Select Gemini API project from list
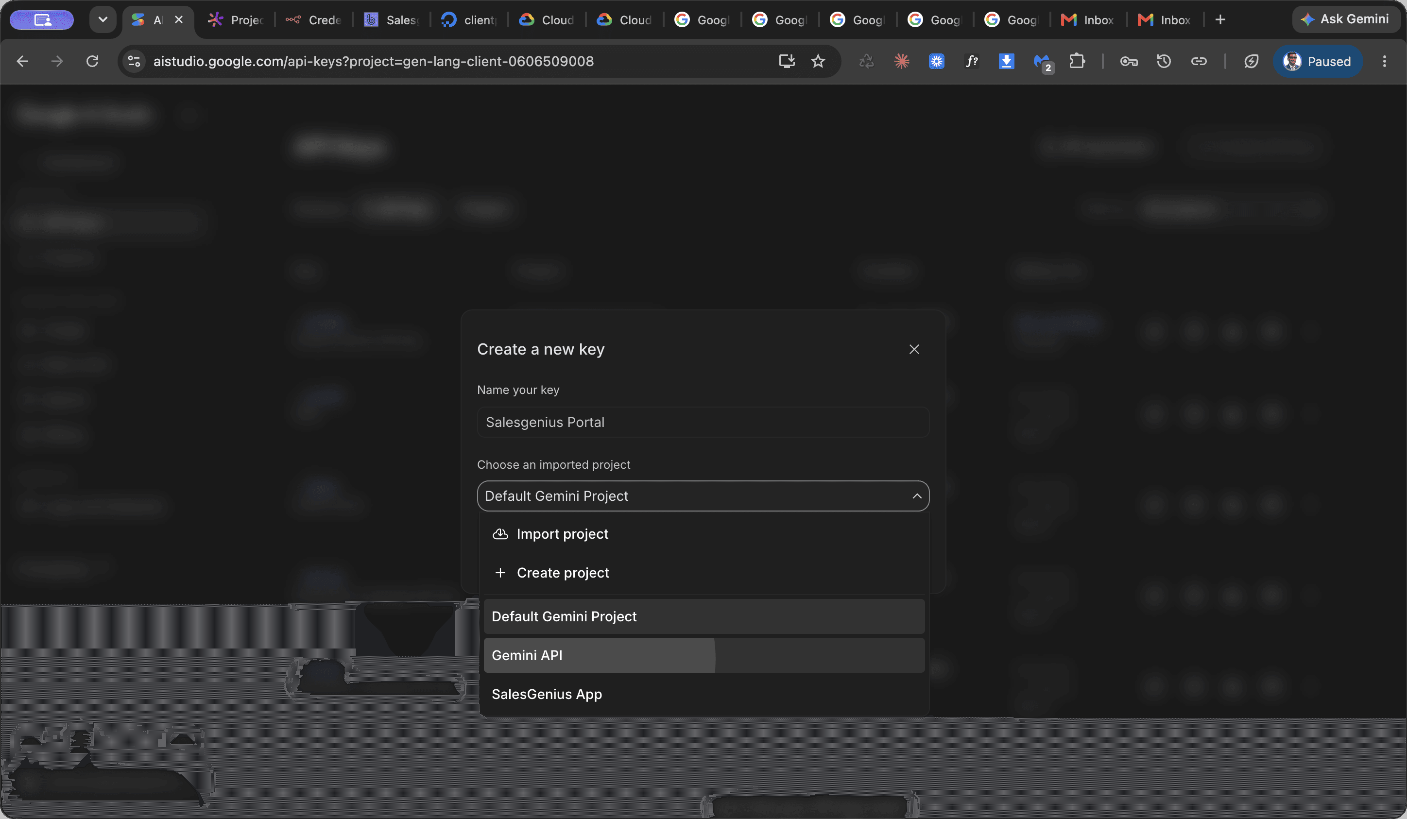This screenshot has height=819, width=1407. click(704, 655)
